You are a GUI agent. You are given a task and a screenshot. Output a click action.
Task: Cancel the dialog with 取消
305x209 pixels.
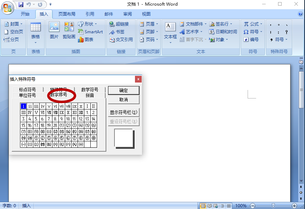click(x=124, y=100)
